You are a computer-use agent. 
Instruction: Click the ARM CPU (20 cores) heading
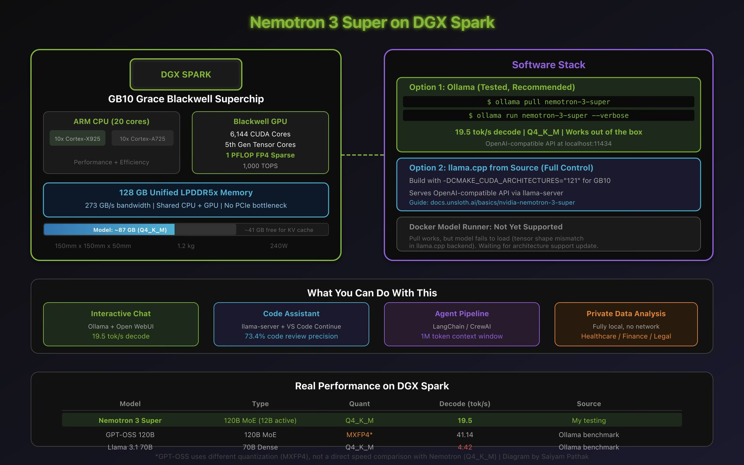pos(112,121)
